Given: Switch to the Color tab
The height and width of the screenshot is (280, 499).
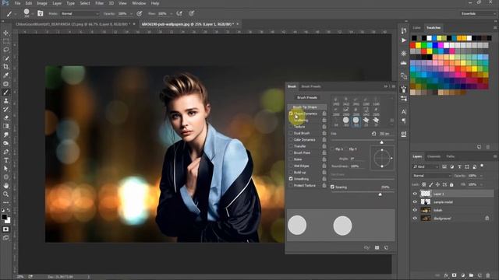Looking at the screenshot, I should point(416,28).
